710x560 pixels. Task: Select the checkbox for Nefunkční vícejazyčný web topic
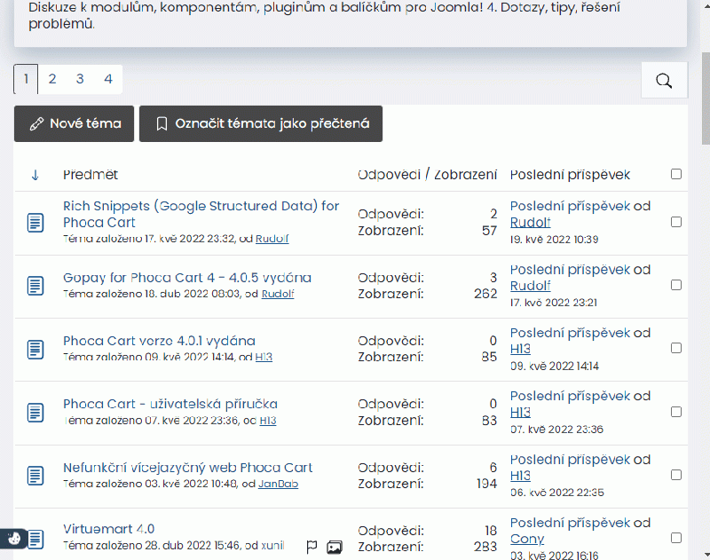(x=676, y=476)
